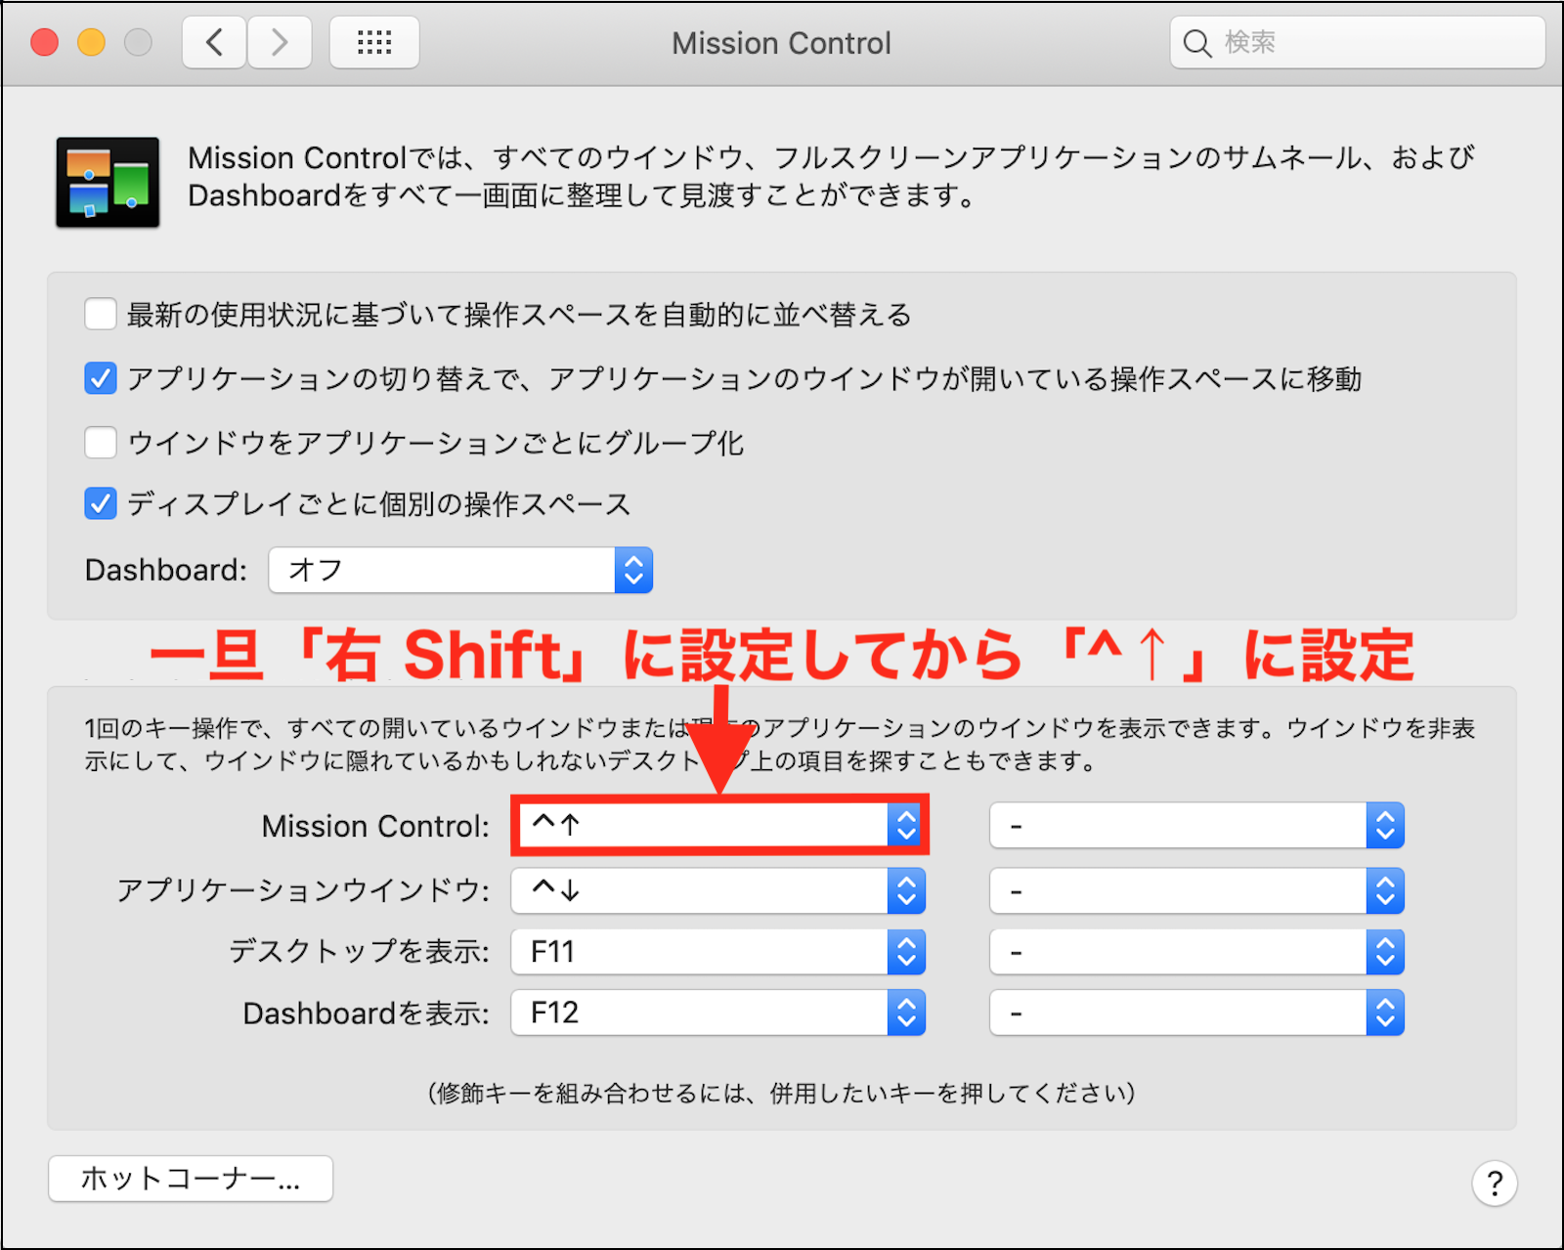Click the アプリケーションウインドウ: label
1564x1250 pixels.
303,891
